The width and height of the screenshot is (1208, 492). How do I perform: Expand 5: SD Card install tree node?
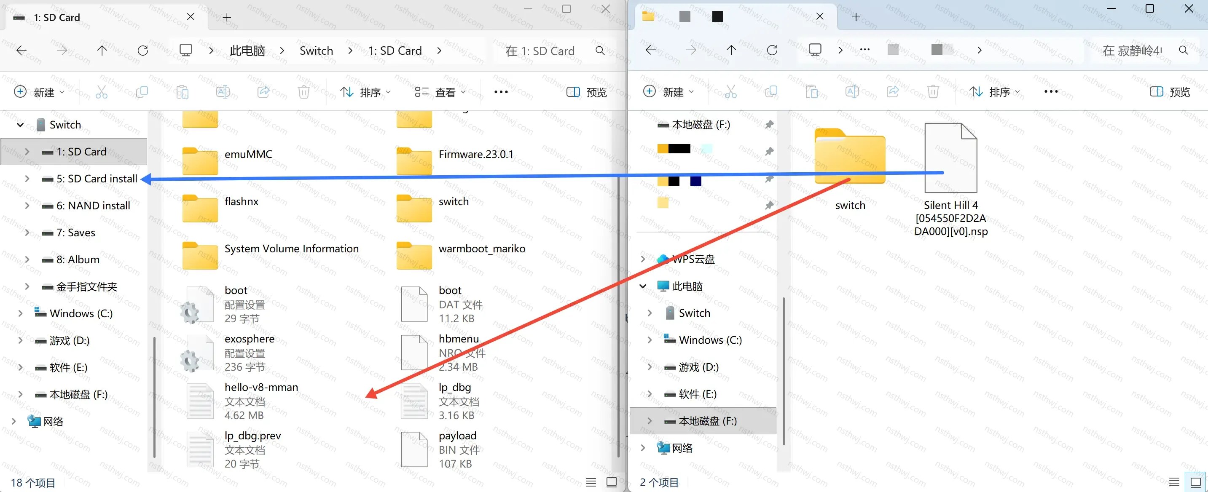[x=27, y=179]
